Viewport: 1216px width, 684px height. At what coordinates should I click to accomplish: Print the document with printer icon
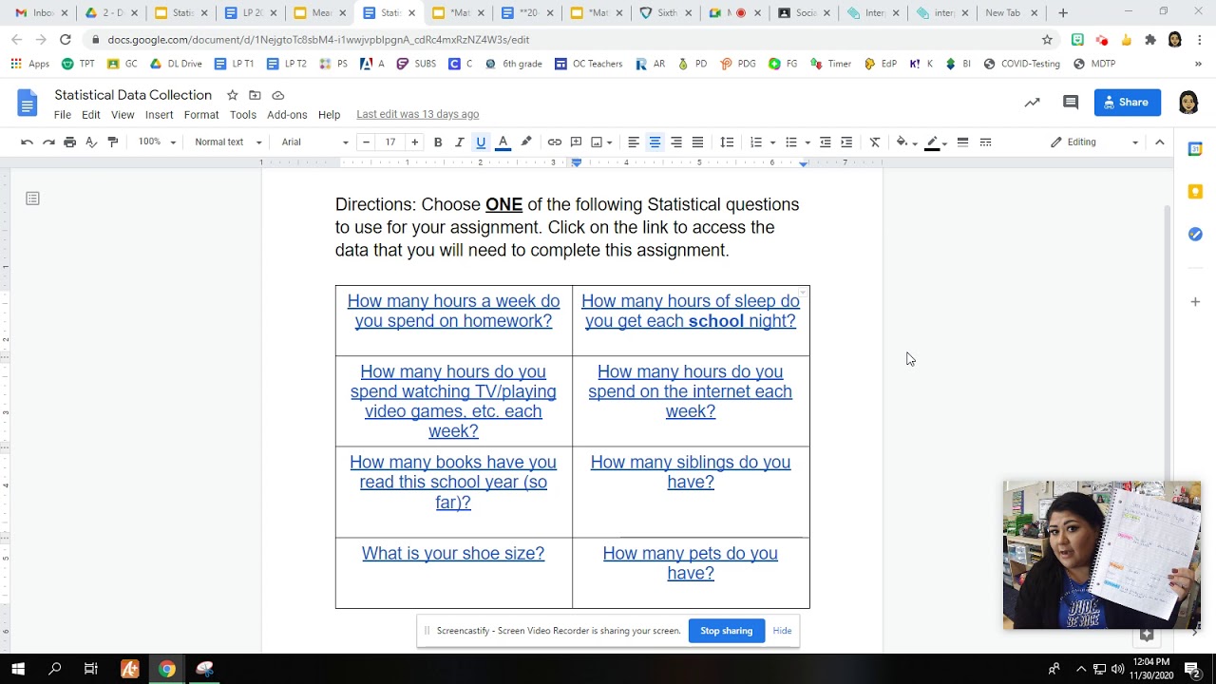point(69,142)
